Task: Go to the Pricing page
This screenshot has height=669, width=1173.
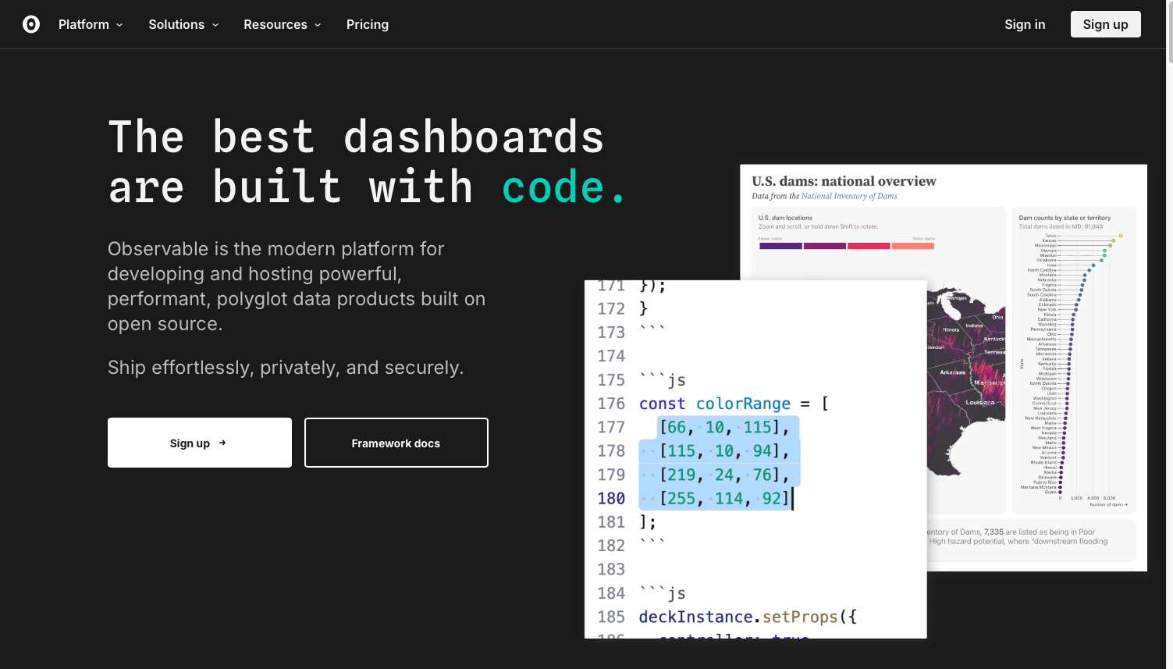Action: coord(367,24)
